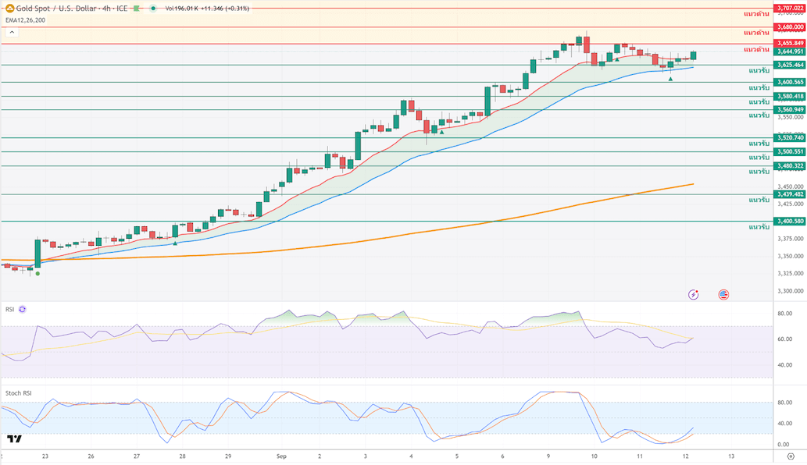Screen dimensions: 807x465
Task: Click the 3,580.418 support price label
Action: coord(790,96)
